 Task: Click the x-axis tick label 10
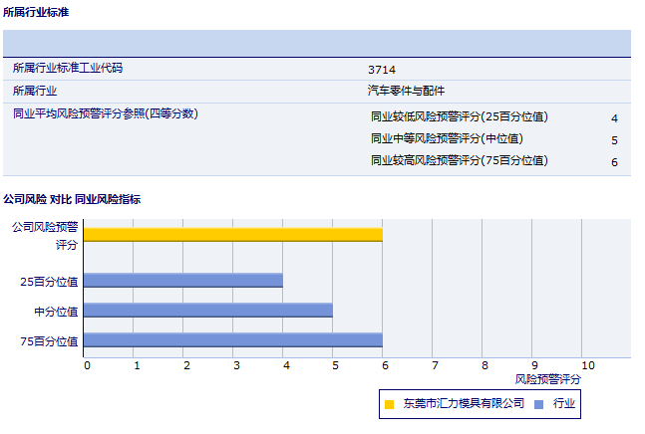[587, 365]
